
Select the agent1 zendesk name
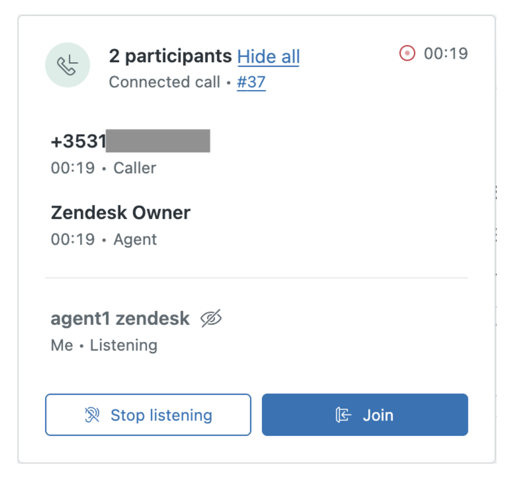(x=120, y=318)
